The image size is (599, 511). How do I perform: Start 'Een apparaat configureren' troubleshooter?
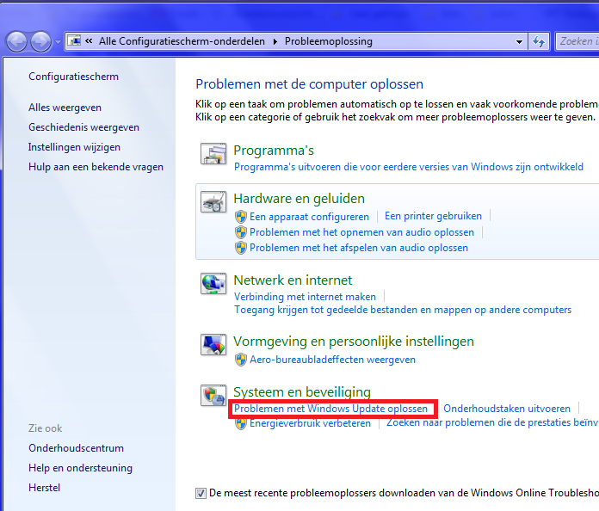coord(309,217)
